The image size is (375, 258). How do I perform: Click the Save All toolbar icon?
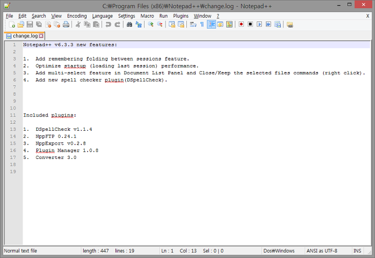[x=39, y=25]
